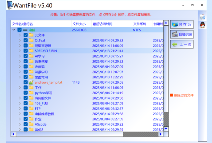
Task: Expand the 数据恢复 folder
Action: click(x=20, y=61)
